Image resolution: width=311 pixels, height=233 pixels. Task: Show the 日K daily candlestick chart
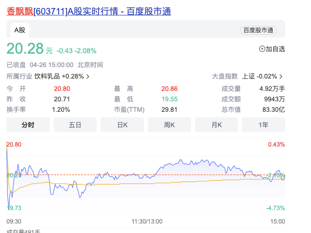[122, 125]
